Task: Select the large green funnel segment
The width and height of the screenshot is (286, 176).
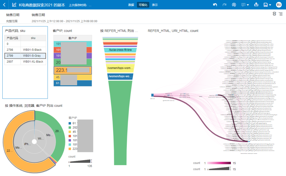Action: 120,123
